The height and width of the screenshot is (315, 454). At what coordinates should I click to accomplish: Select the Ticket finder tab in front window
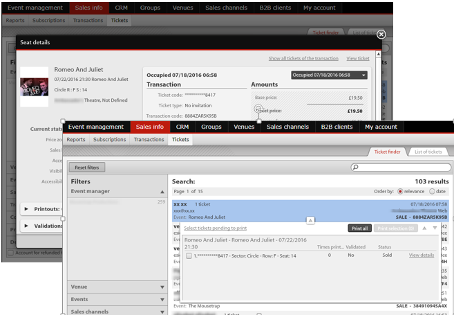click(388, 152)
